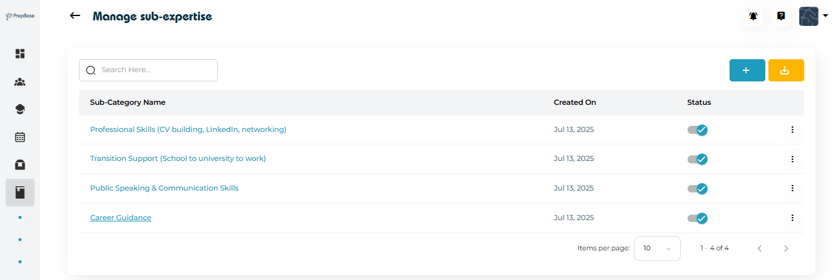This screenshot has width=840, height=280.
Task: Open the help question mark icon
Action: pyautogui.click(x=781, y=16)
